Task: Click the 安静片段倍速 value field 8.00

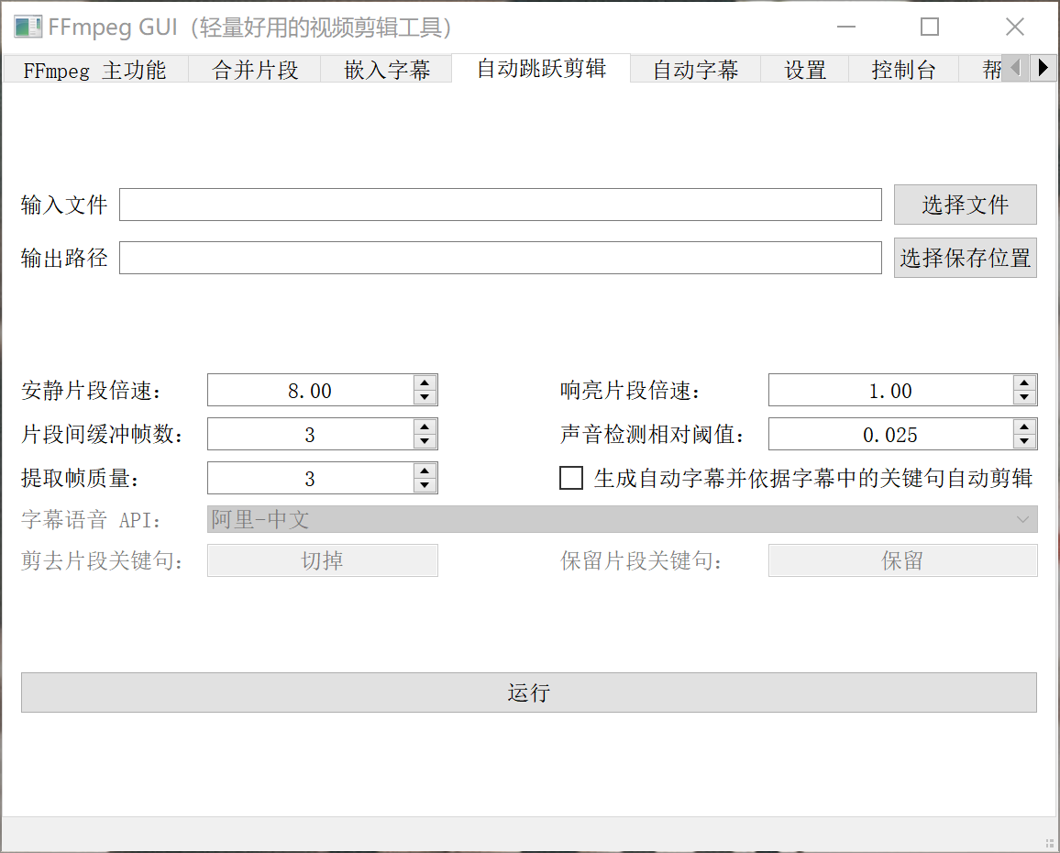Action: tap(310, 391)
